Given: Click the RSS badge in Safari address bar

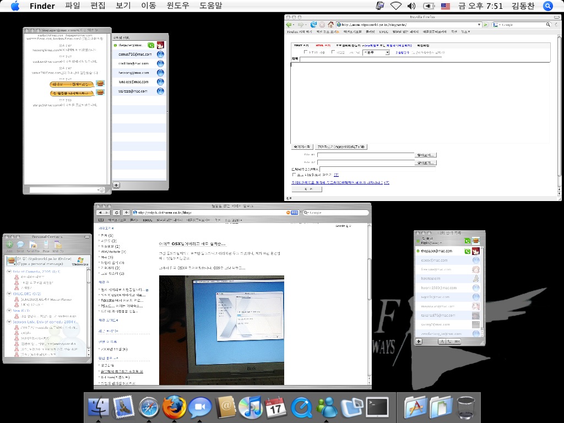Looking at the screenshot, I should [x=294, y=212].
